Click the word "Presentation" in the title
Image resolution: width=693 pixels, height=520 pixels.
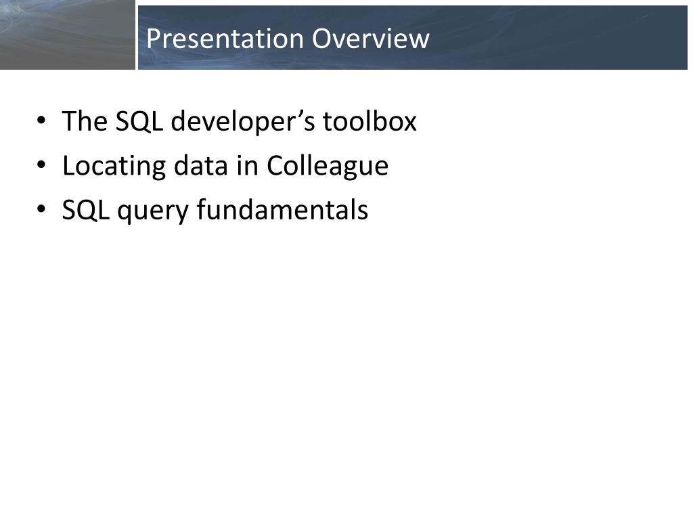pos(225,39)
